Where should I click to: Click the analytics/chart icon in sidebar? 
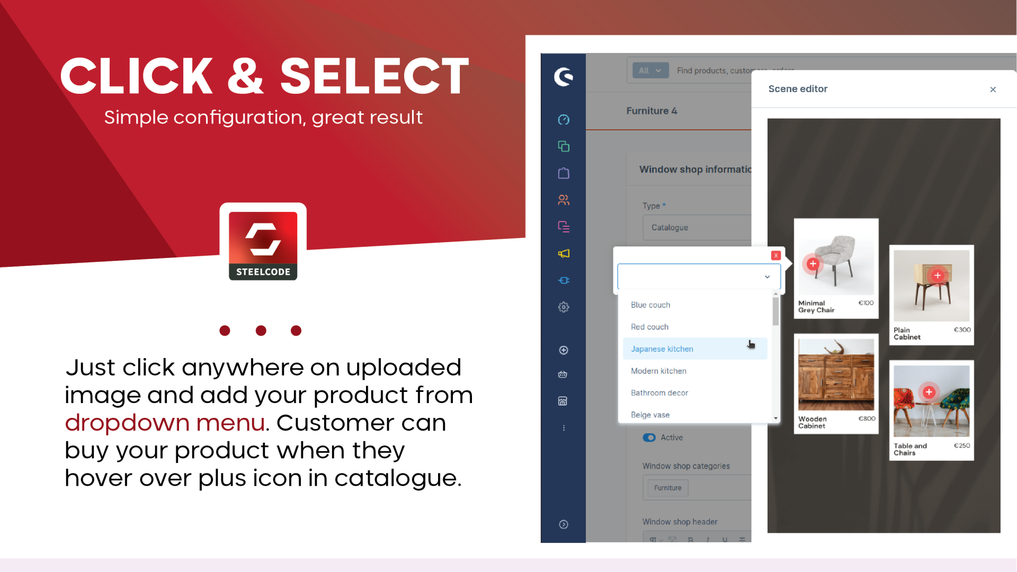point(564,120)
